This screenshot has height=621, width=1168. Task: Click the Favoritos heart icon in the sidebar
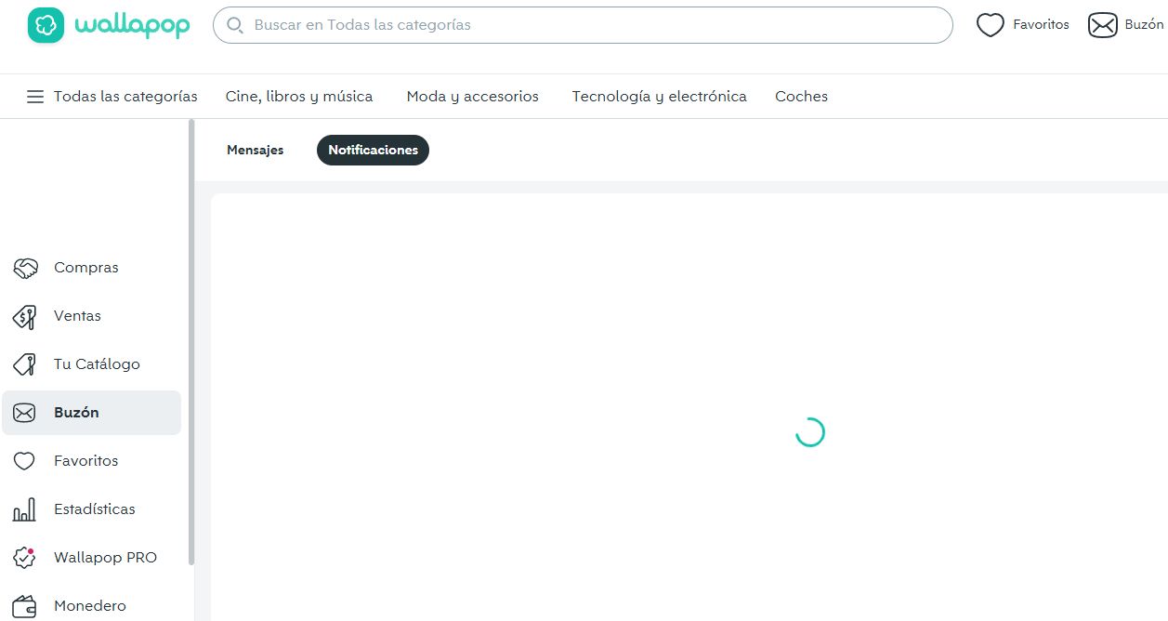[x=25, y=461]
